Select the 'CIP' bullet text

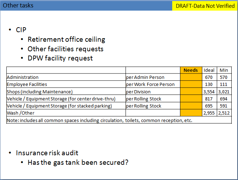click(x=21, y=30)
